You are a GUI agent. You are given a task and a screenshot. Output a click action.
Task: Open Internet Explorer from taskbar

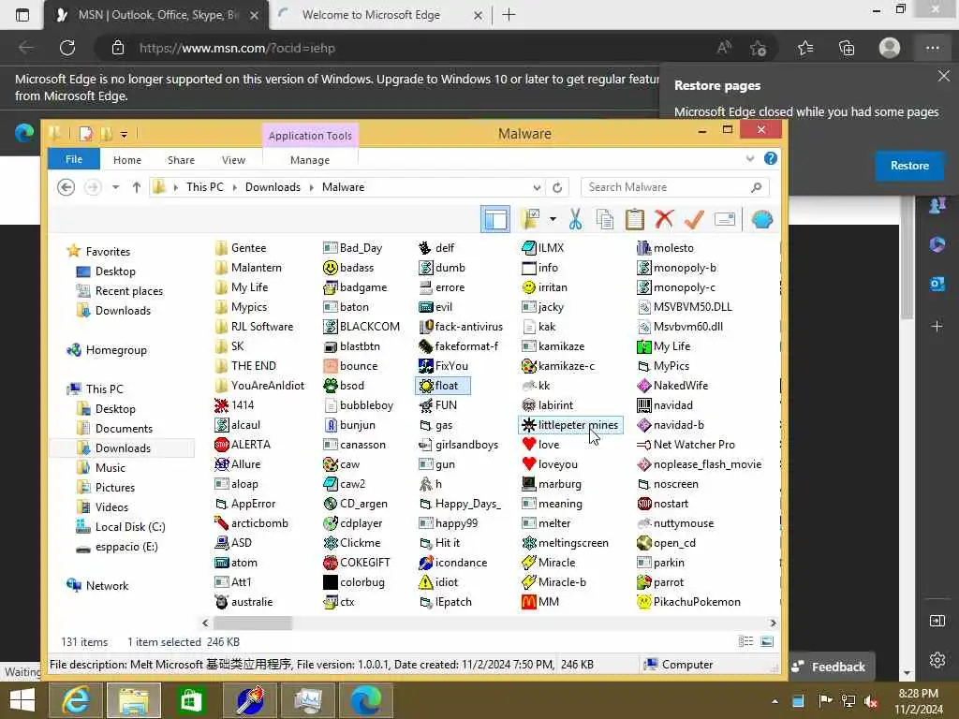click(75, 700)
